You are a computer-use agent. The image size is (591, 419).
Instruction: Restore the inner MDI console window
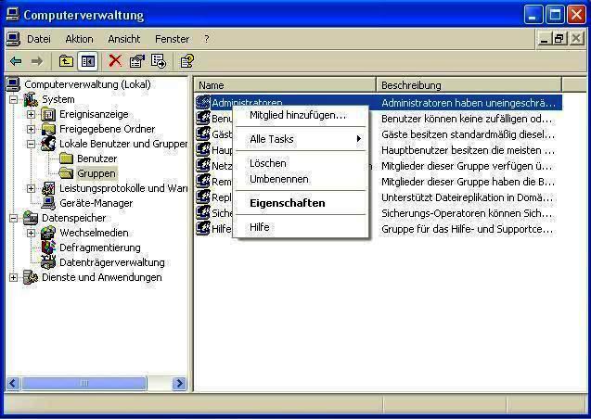click(559, 38)
